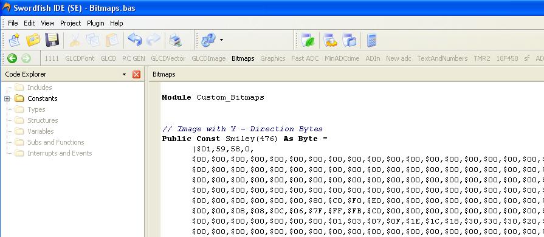
Task: Switch to the New adc tab
Action: point(399,59)
